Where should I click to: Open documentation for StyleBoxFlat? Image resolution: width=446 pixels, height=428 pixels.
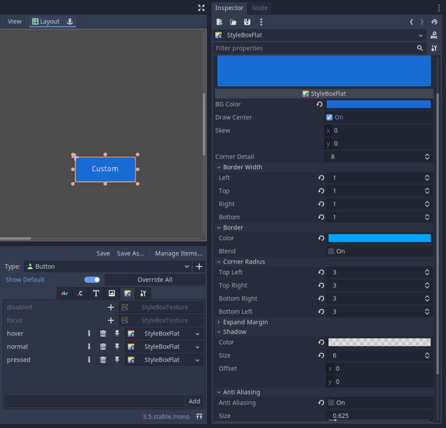tap(434, 35)
